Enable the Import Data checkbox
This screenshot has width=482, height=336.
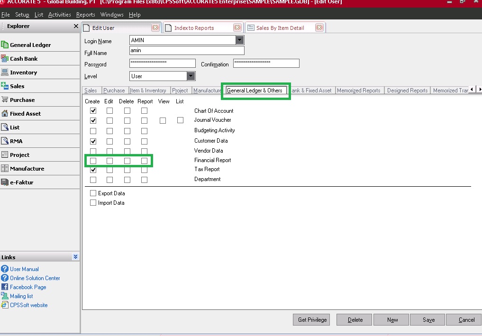pyautogui.click(x=93, y=203)
